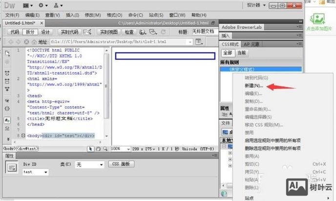Show 当前 current CSS rules
336x201 pixels.
click(x=241, y=53)
